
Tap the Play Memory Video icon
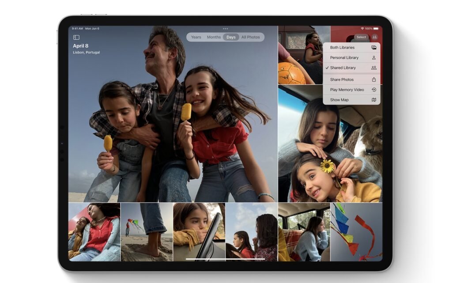(374, 90)
